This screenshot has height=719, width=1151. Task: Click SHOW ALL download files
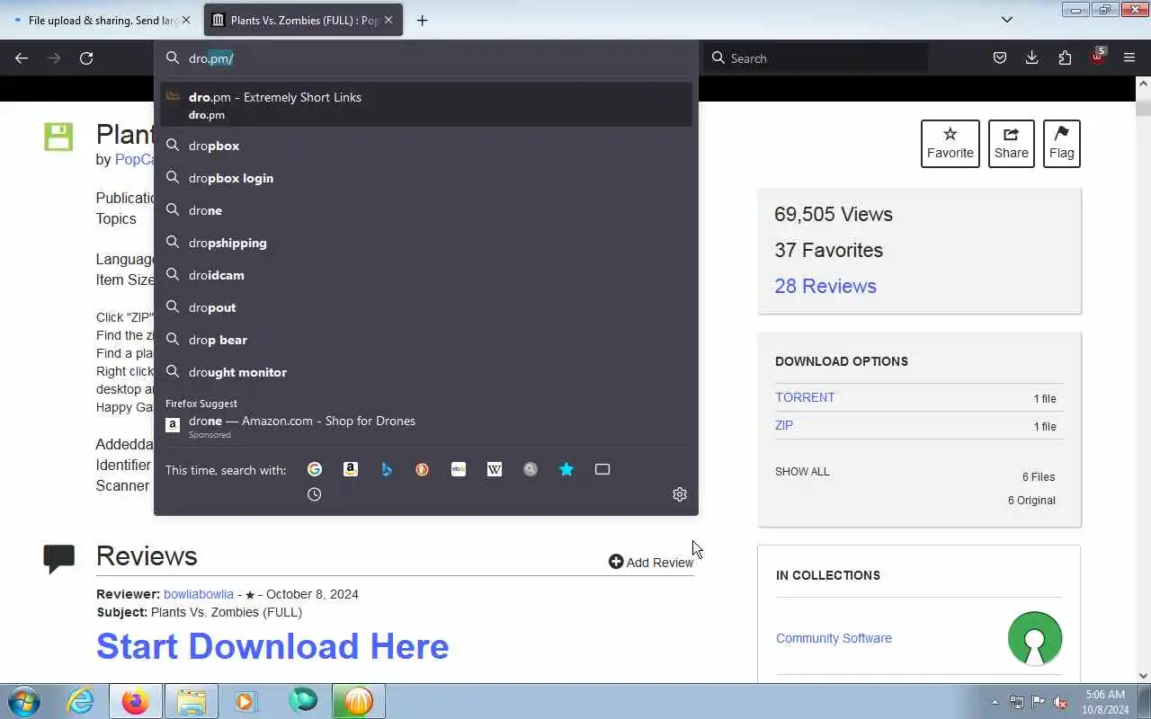point(802,472)
